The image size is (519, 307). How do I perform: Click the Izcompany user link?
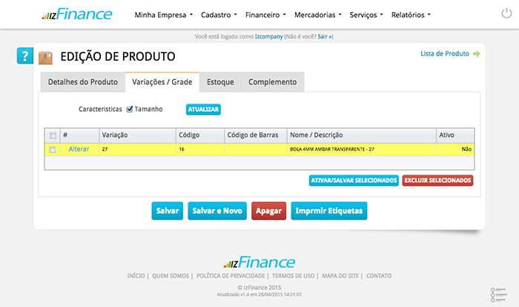click(x=268, y=37)
